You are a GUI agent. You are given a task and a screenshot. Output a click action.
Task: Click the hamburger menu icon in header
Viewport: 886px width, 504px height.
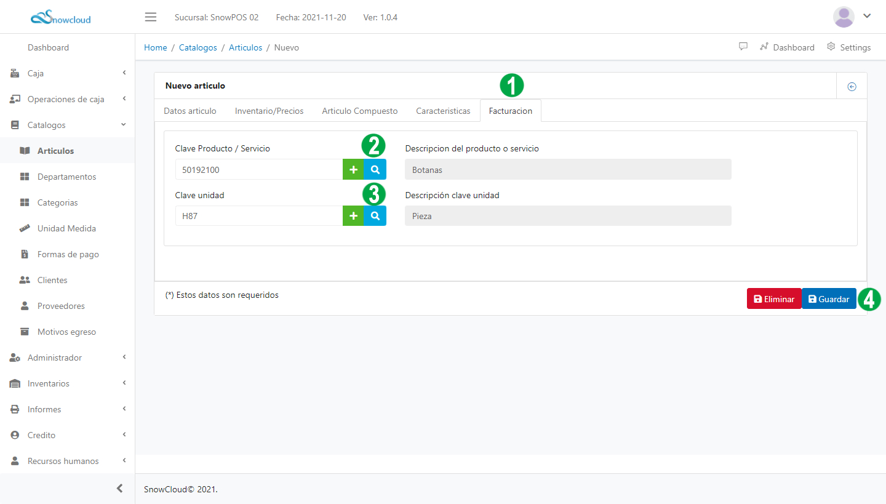click(151, 17)
